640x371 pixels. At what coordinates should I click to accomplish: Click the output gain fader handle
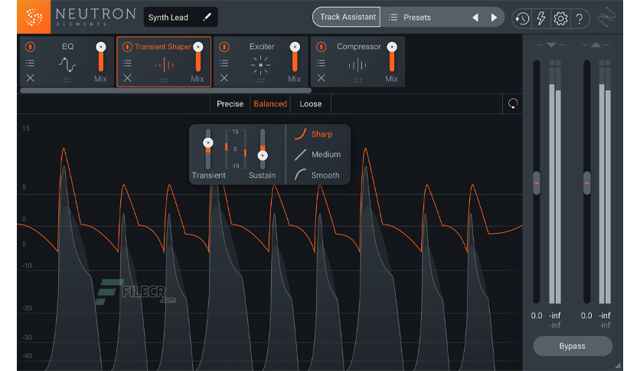[587, 183]
